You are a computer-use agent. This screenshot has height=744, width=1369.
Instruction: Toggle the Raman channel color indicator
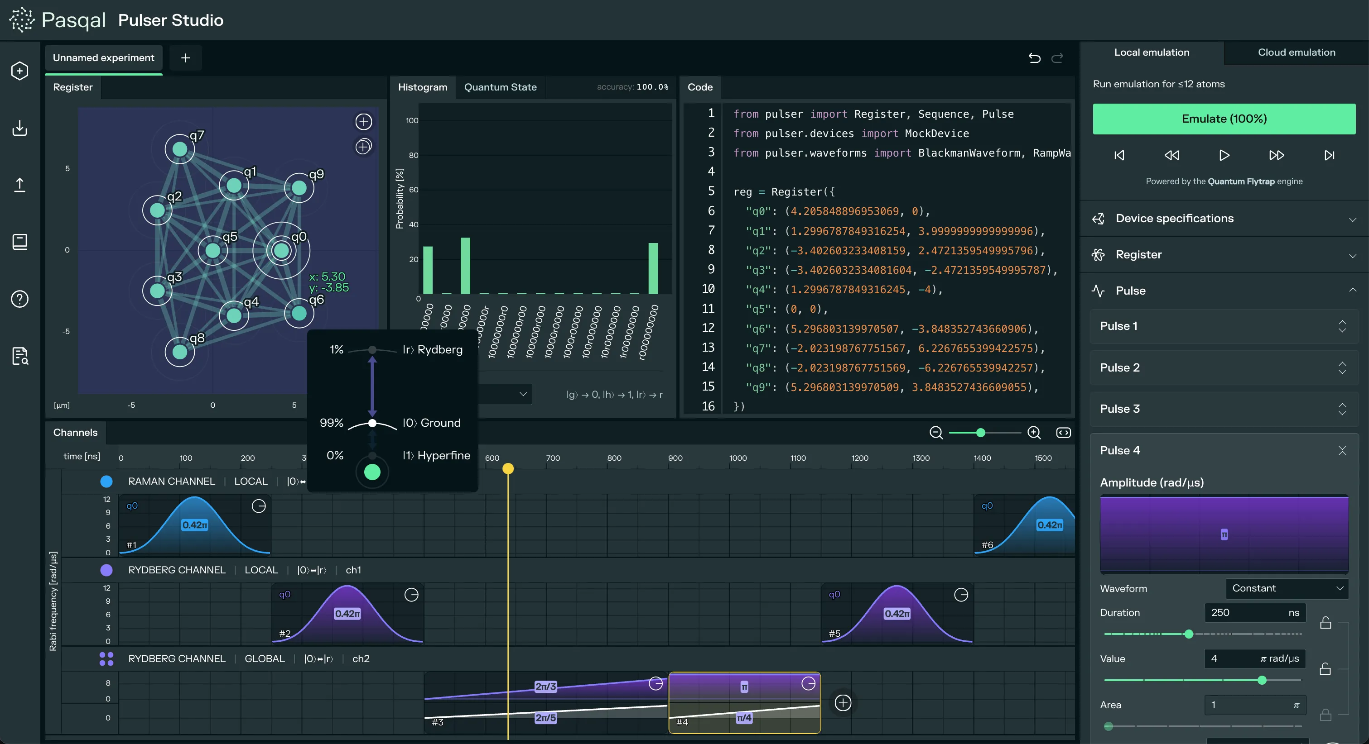(106, 482)
